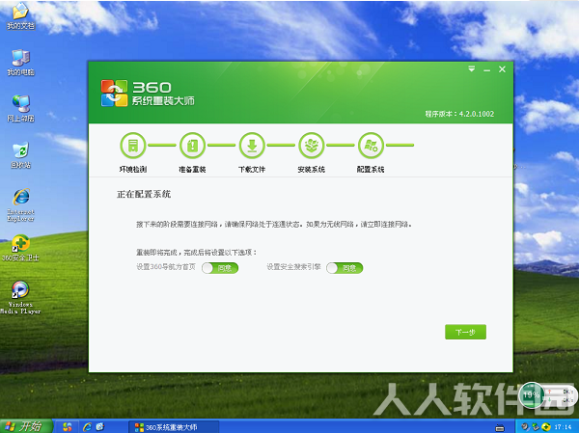Click the 安装系统 step label
This screenshot has width=579, height=433.
(312, 170)
